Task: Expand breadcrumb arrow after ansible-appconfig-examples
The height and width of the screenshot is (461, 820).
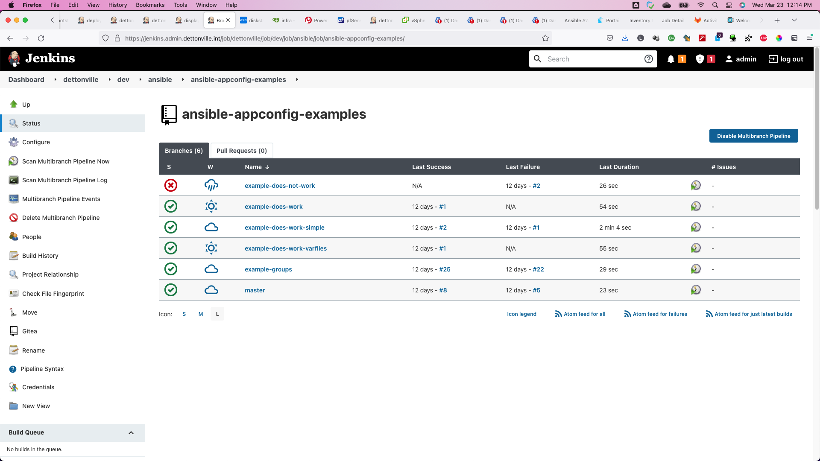Action: (x=297, y=80)
